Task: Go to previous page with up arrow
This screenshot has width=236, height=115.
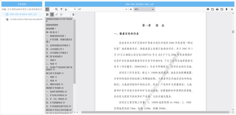Action: click(61, 9)
